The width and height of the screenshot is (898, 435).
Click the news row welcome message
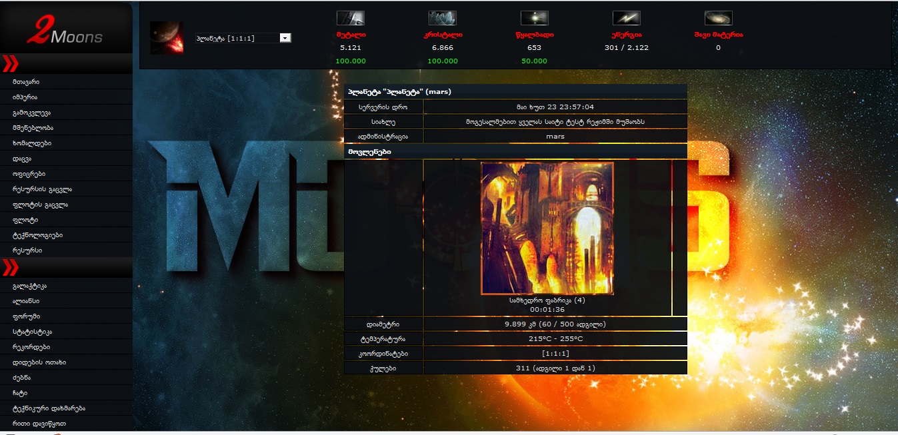555,121
